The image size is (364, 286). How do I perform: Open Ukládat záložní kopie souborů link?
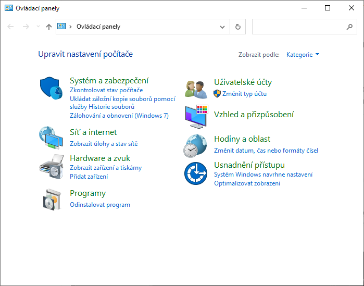click(122, 103)
